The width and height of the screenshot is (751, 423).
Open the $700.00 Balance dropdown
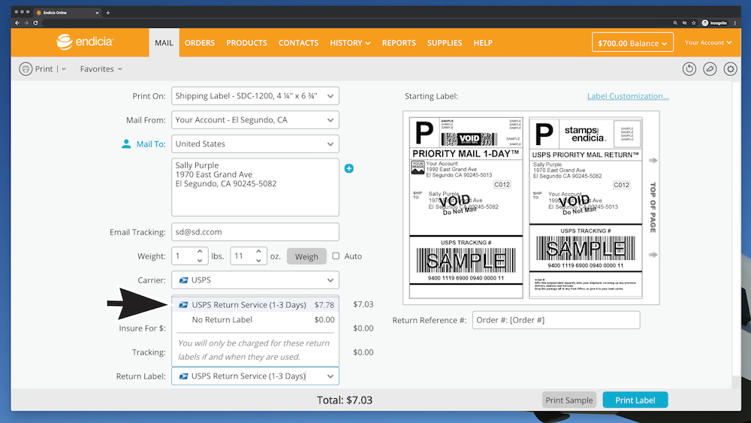pyautogui.click(x=632, y=43)
